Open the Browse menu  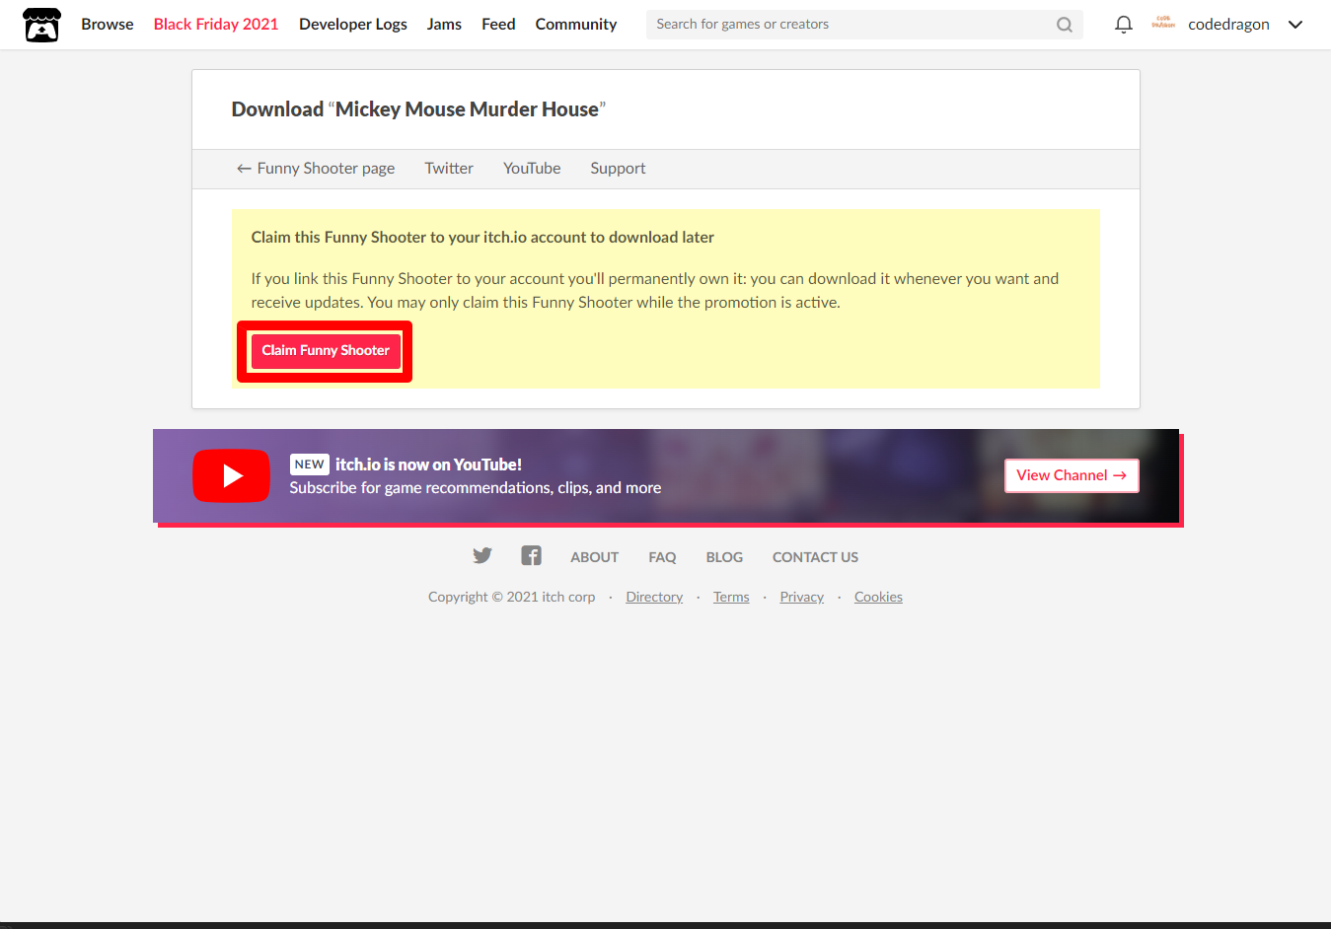point(108,24)
